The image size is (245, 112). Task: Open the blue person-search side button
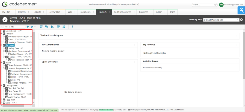[x=241, y=10]
